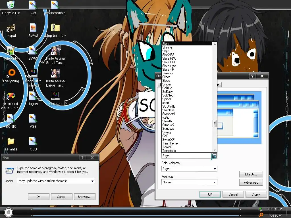Click the theme list scroll up arrow
Viewport: 291px width, 218px height.
215,44
